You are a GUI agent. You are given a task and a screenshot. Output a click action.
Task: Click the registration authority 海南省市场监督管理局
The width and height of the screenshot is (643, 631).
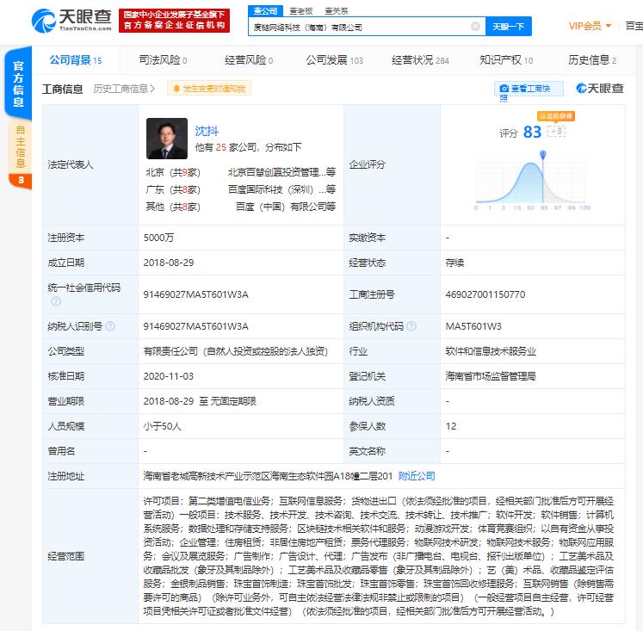[x=491, y=376]
